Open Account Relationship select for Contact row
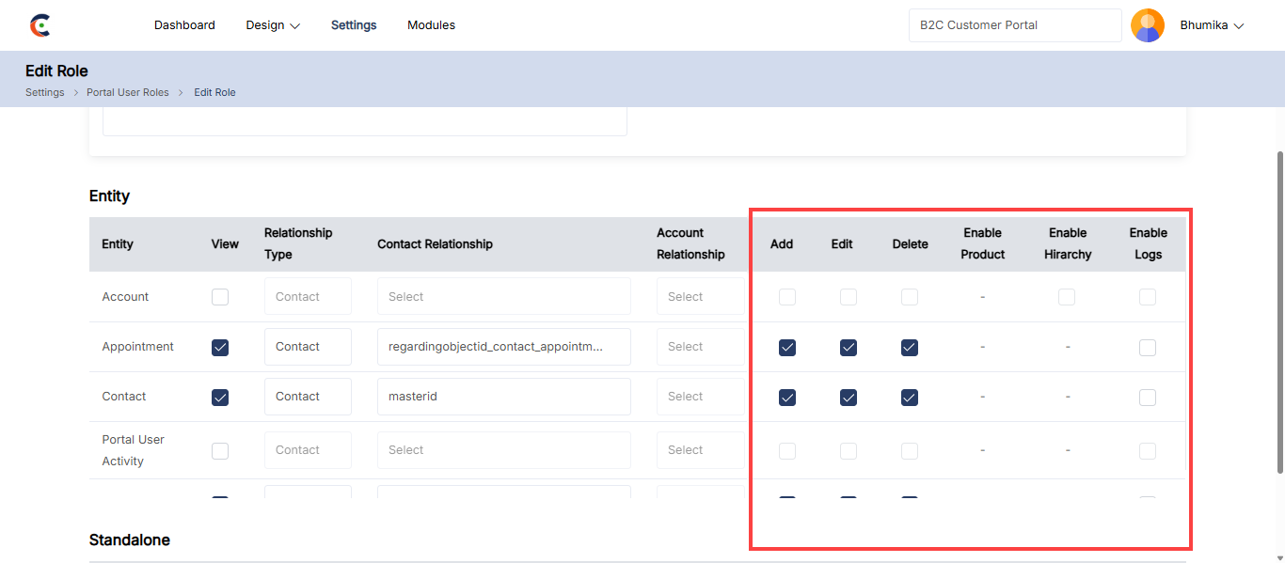 click(701, 397)
